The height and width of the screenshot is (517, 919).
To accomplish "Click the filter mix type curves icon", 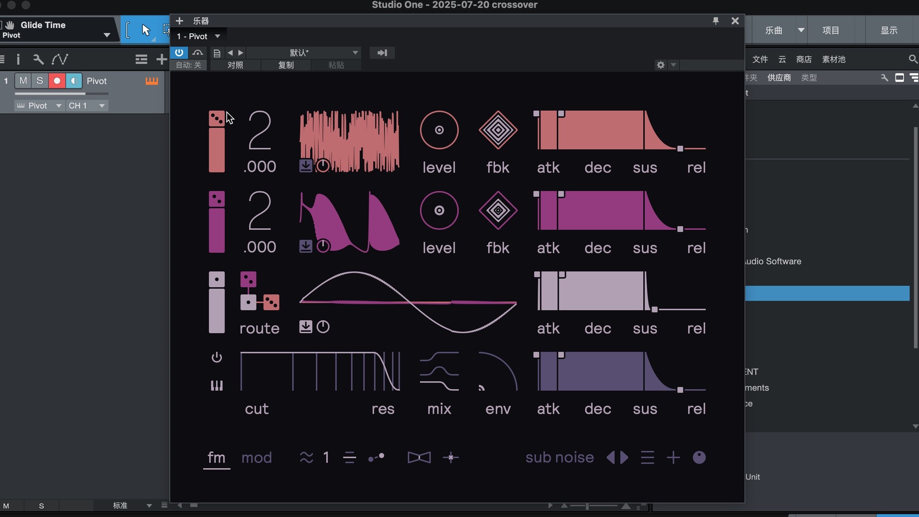I will pos(439,371).
